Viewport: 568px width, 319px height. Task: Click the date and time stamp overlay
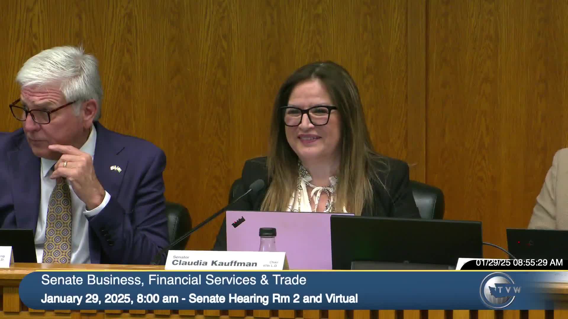pyautogui.click(x=519, y=263)
